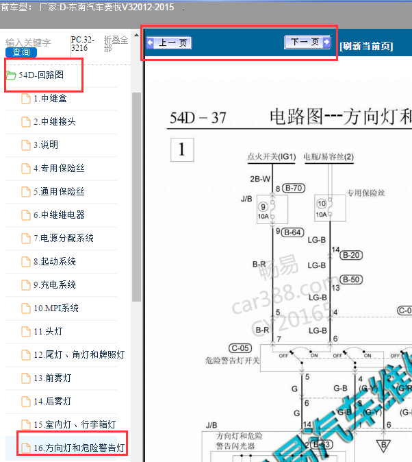Click the page icon beside 10.MPI系统
This screenshot has height=462, width=412.
coord(26,308)
